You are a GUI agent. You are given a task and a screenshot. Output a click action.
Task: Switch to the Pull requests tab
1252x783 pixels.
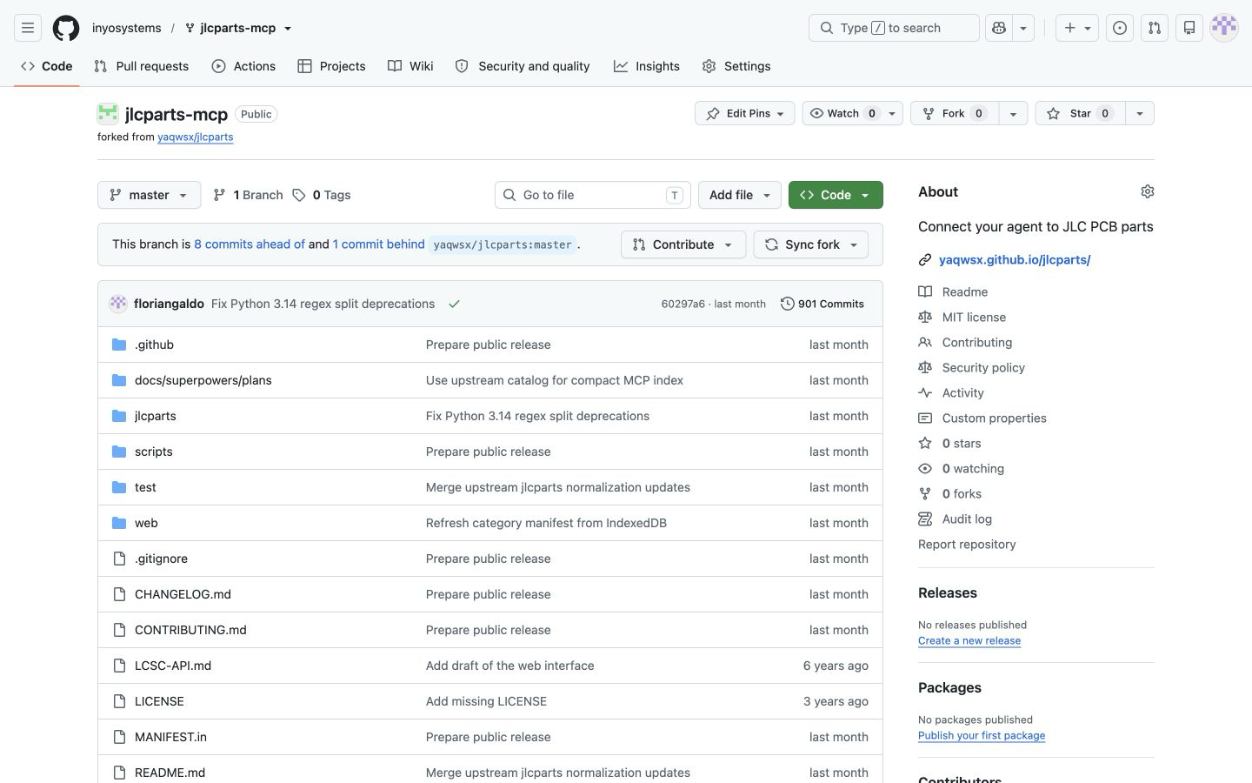141,66
